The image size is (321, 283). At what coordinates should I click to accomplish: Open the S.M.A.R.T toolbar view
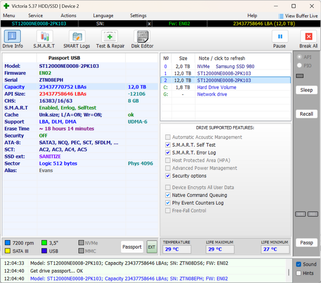click(x=45, y=39)
